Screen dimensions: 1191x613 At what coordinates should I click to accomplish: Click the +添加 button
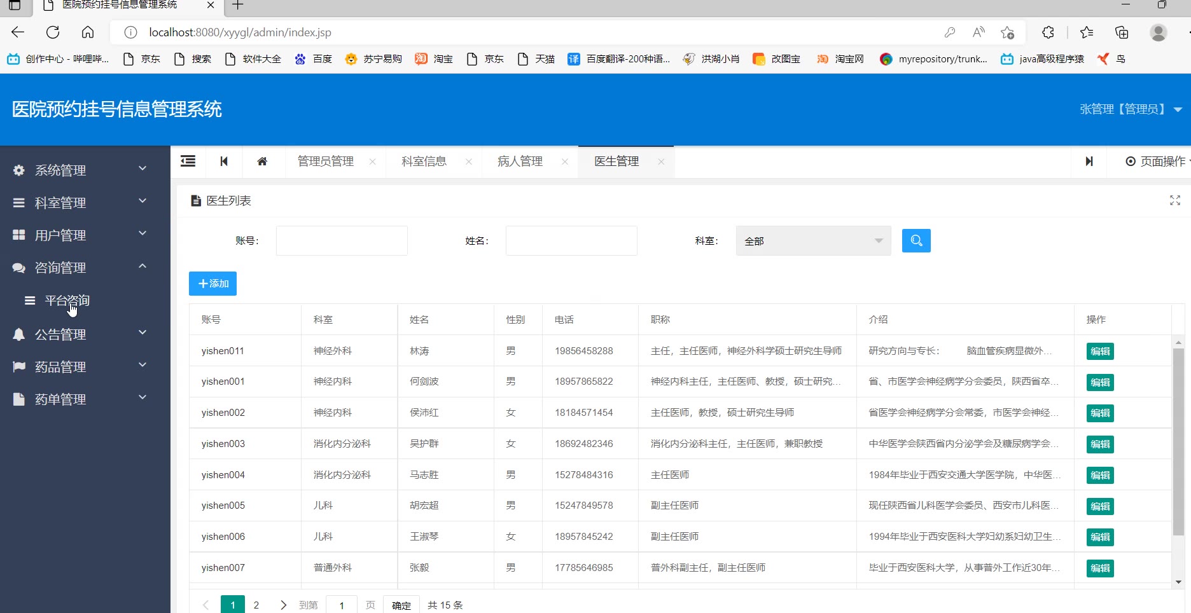tap(212, 284)
